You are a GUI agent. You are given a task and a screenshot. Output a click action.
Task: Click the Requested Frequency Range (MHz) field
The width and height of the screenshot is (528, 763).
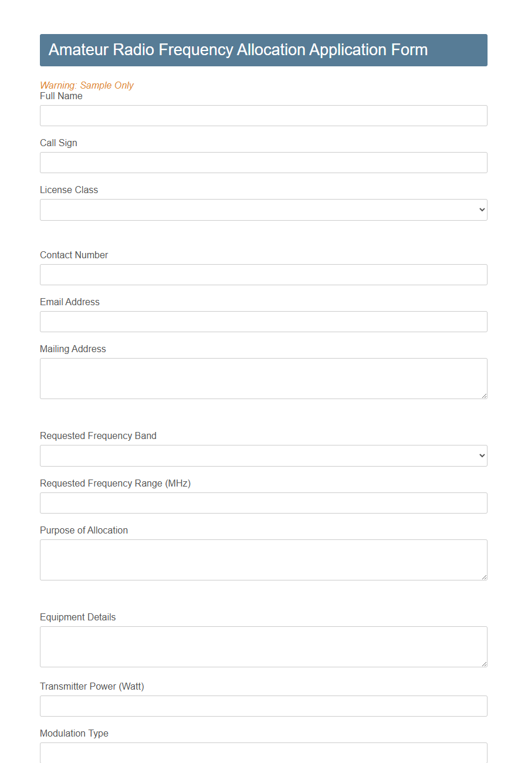(x=263, y=503)
